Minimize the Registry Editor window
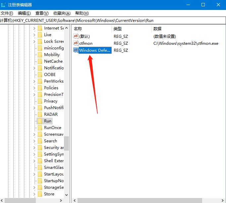The width and height of the screenshot is (226, 203). 188,5
